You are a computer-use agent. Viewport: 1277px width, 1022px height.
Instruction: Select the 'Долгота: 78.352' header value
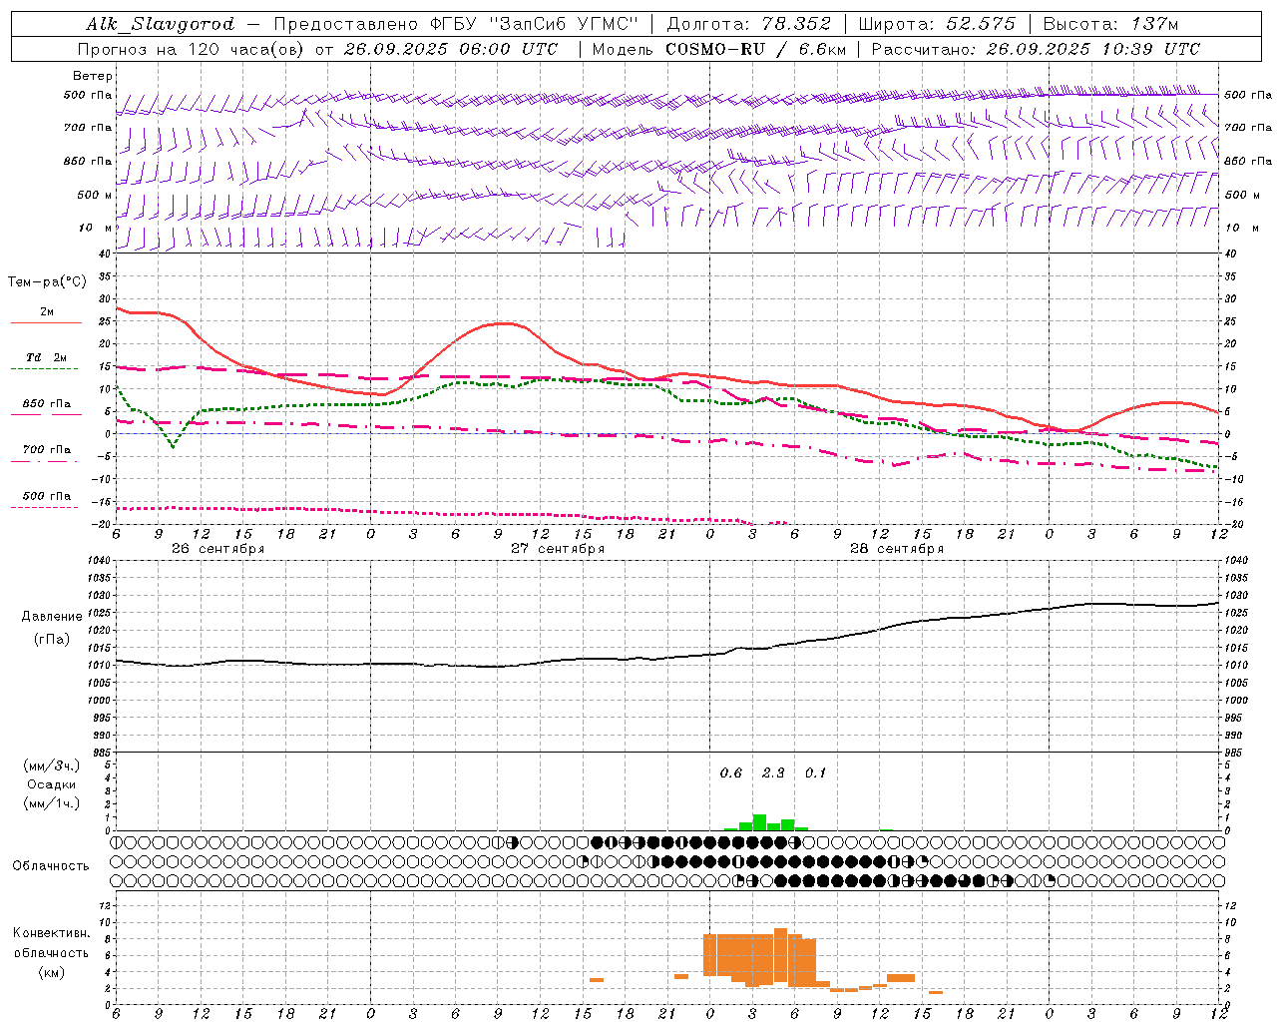(x=748, y=24)
